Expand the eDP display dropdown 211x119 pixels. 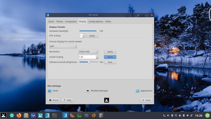point(63,46)
